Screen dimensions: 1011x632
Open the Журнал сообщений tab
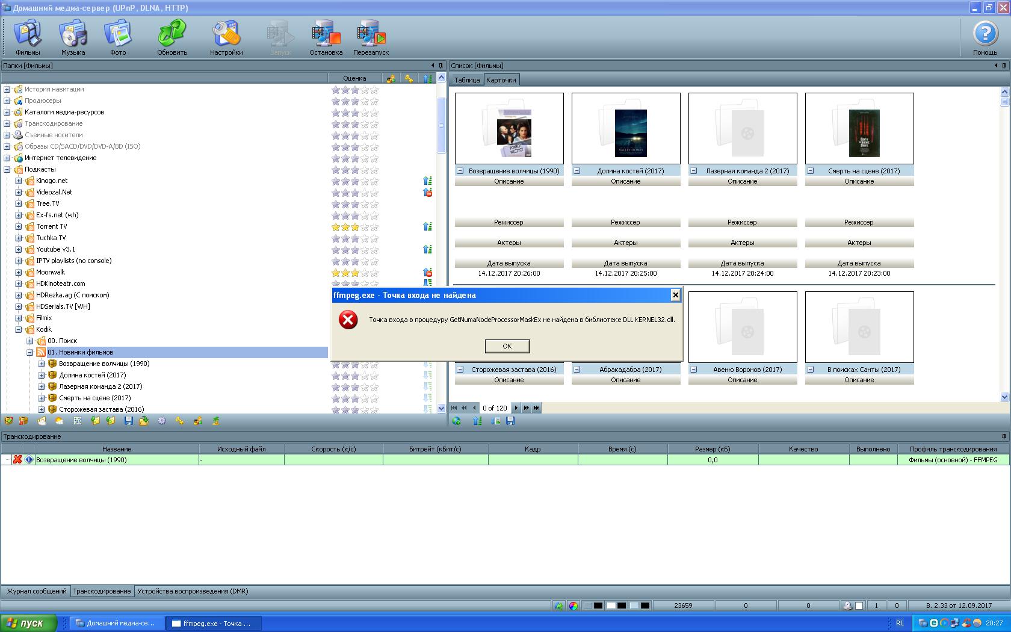click(36, 592)
